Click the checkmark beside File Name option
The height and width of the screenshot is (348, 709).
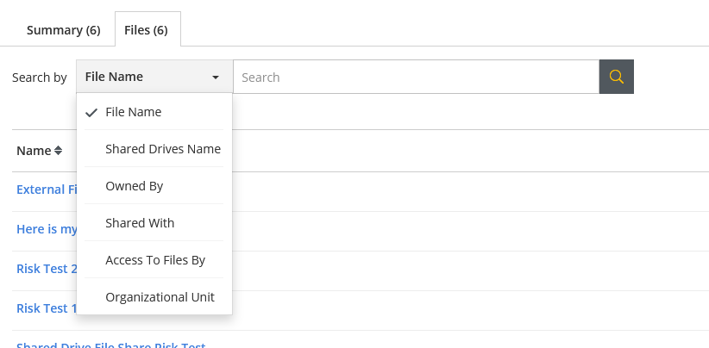pos(91,112)
